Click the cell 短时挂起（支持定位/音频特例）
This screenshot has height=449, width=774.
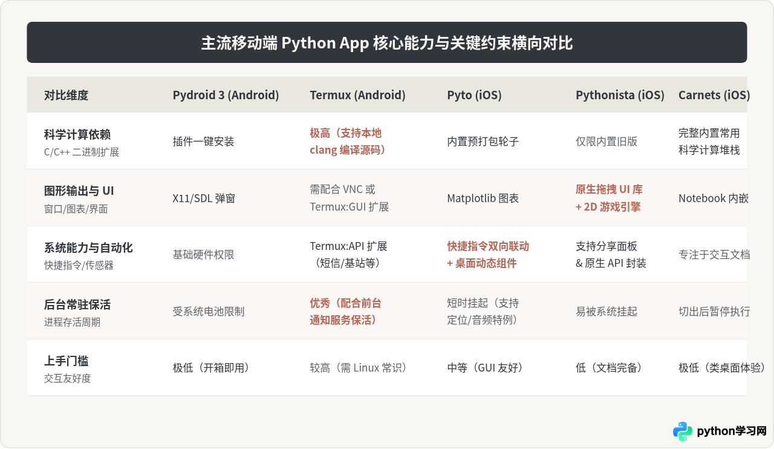(x=483, y=312)
